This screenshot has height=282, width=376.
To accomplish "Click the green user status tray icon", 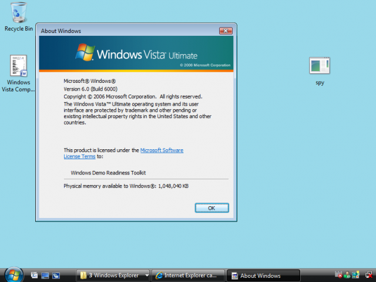I will [347, 275].
